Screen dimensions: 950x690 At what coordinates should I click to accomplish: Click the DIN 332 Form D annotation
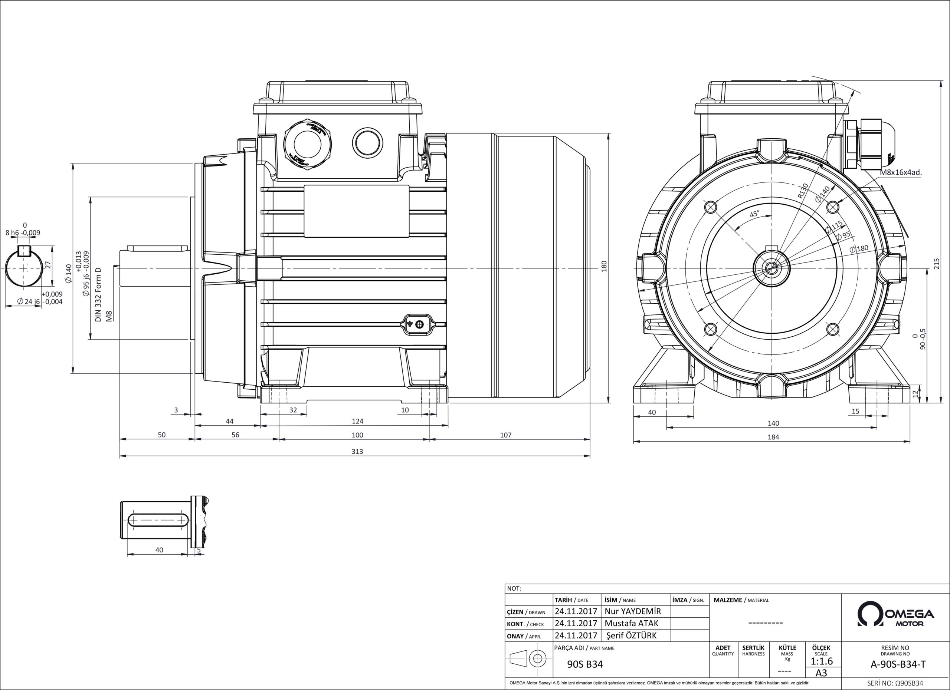tap(98, 294)
